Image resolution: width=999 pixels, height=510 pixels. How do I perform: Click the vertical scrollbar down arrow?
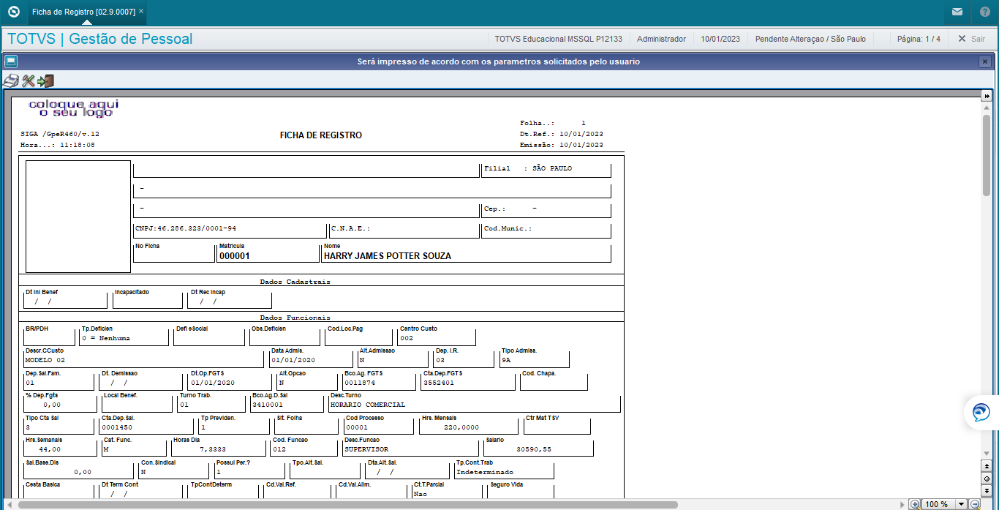(987, 454)
